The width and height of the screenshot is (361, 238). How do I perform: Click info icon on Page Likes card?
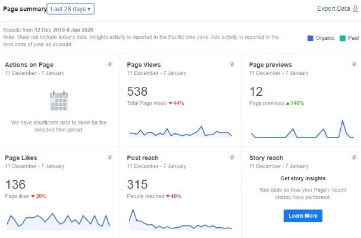110,157
